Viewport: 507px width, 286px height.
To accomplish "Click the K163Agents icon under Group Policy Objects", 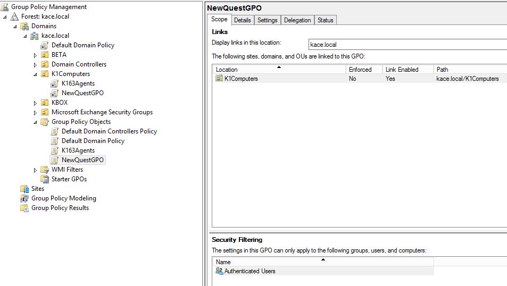I will 55,150.
